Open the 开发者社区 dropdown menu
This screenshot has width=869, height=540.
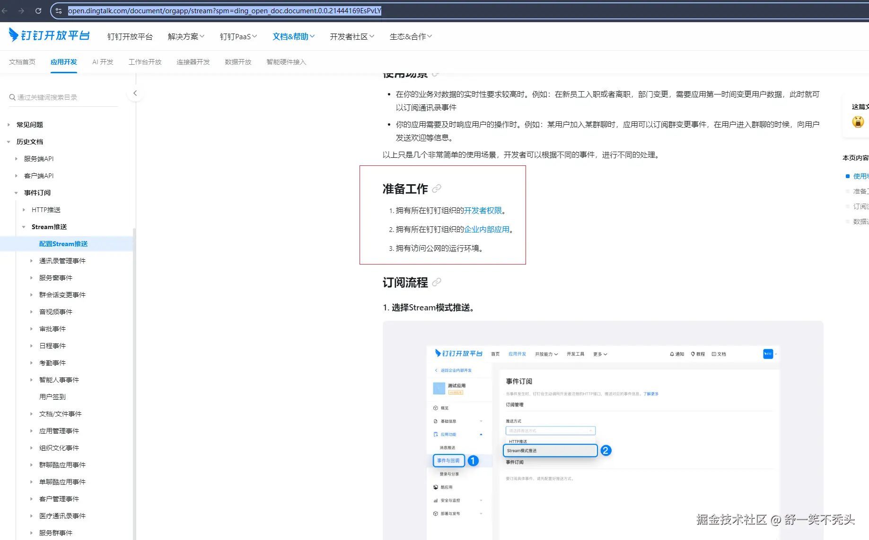click(x=352, y=36)
